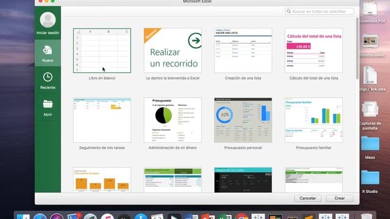
Task: Pick the Seguimiento de mis tareas template
Action: pyautogui.click(x=102, y=120)
